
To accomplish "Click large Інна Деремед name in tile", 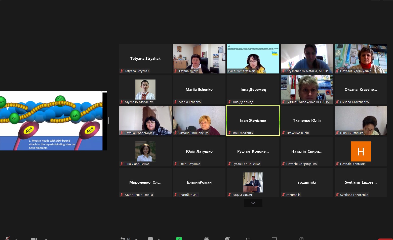I will 253,90.
